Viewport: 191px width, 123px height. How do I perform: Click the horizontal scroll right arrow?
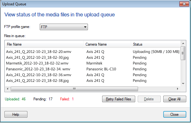pyautogui.click(x=177, y=89)
